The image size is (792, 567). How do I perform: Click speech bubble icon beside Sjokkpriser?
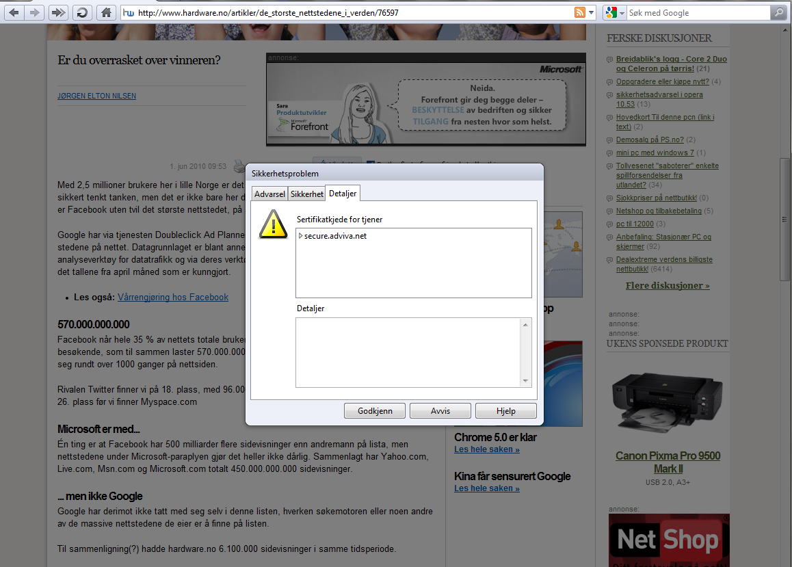point(609,198)
